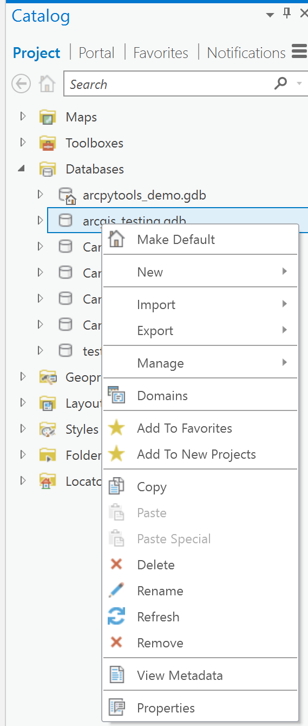Collapse the Databases tree node

pyautogui.click(x=22, y=169)
